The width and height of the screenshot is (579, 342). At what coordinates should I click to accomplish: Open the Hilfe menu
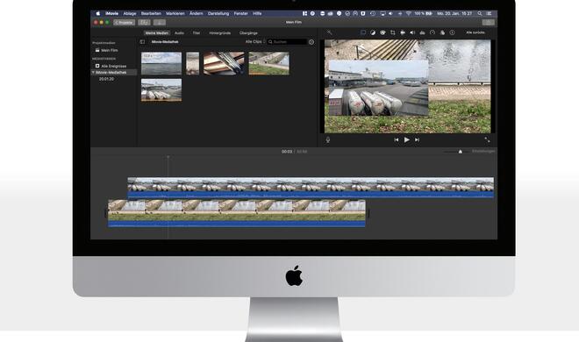257,13
